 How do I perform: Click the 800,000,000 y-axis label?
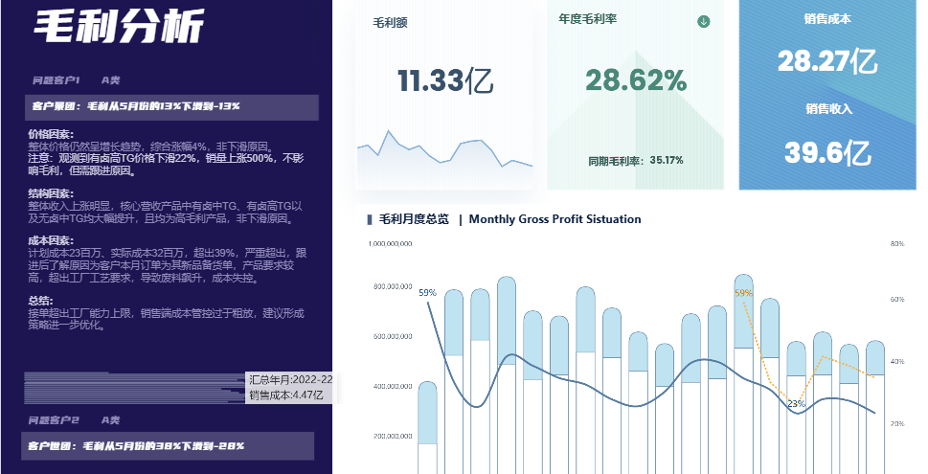[393, 287]
